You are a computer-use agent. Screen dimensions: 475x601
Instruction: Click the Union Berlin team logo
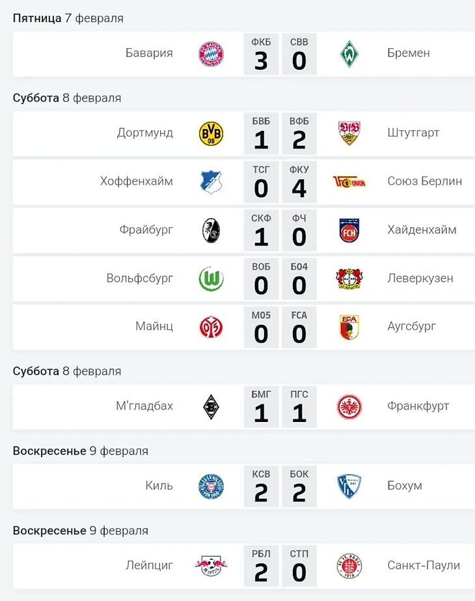(x=349, y=182)
